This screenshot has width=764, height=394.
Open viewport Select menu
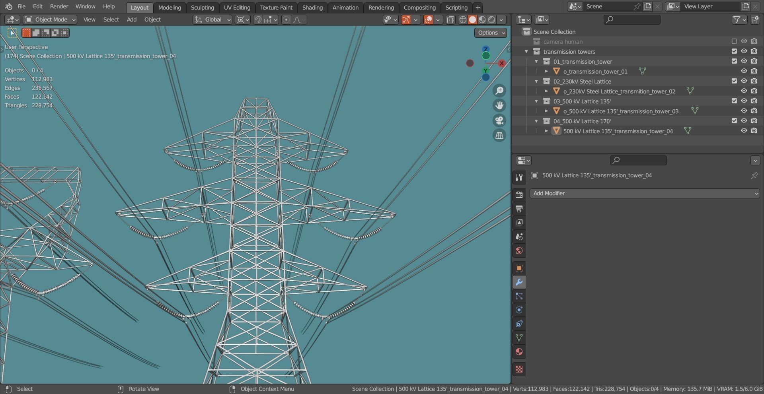111,19
